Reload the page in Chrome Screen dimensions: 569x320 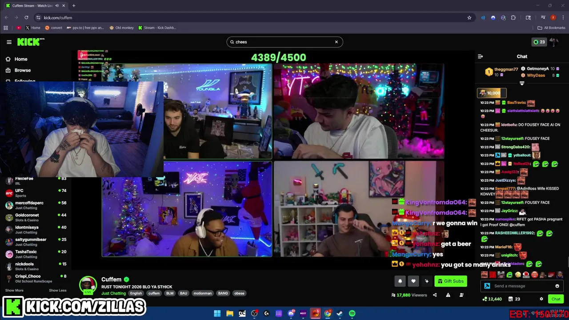[x=26, y=17]
